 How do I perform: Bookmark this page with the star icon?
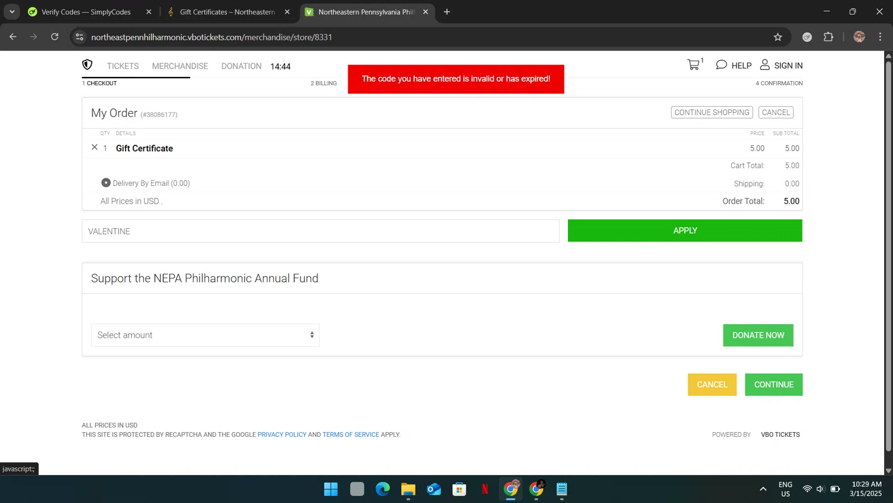(x=778, y=37)
